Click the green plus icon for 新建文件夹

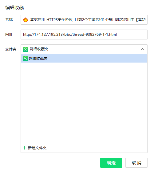coord(24,148)
